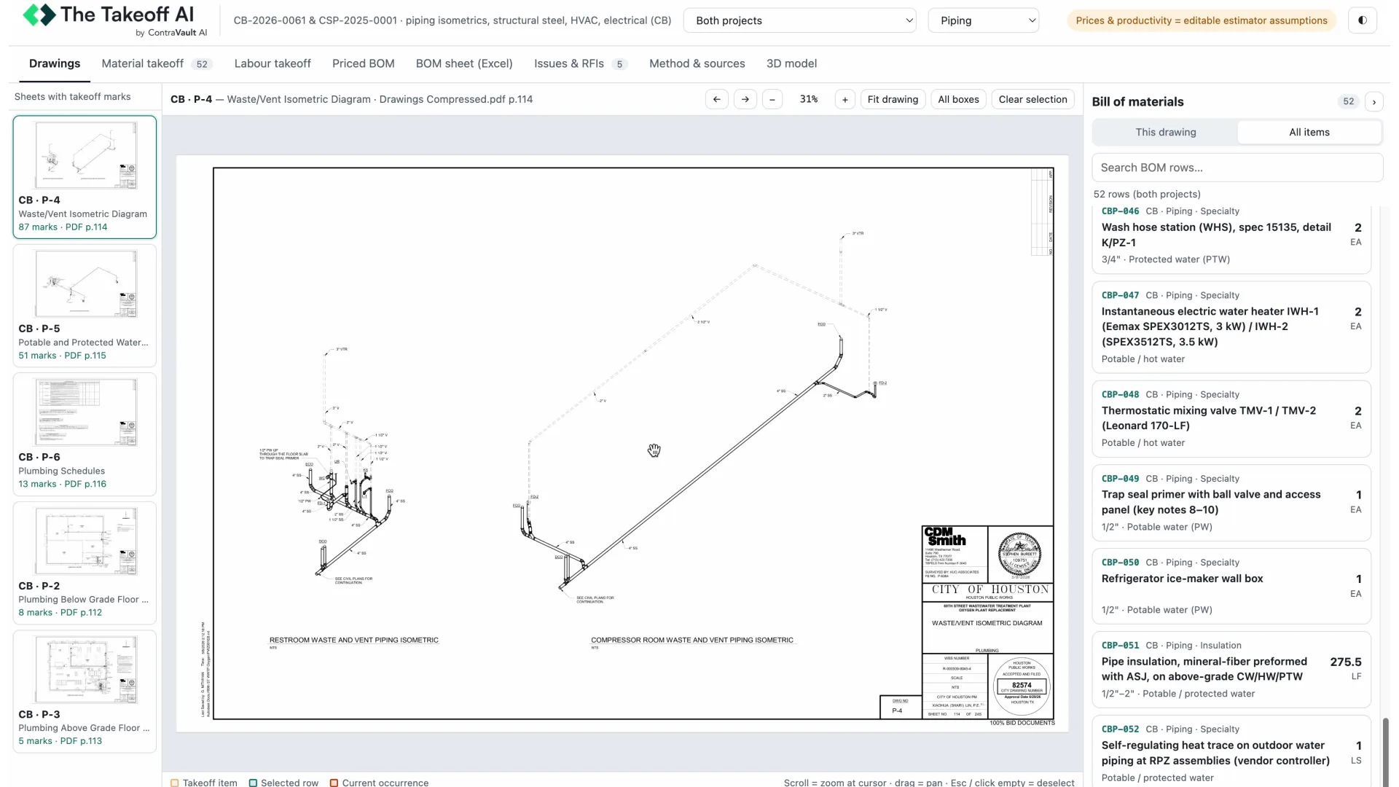Zoom in with plus button
1399x787 pixels.
point(845,100)
